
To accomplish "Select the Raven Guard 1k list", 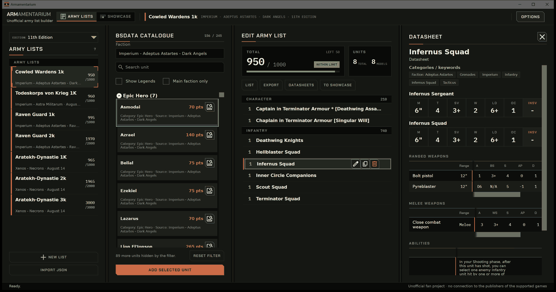I will coord(54,120).
